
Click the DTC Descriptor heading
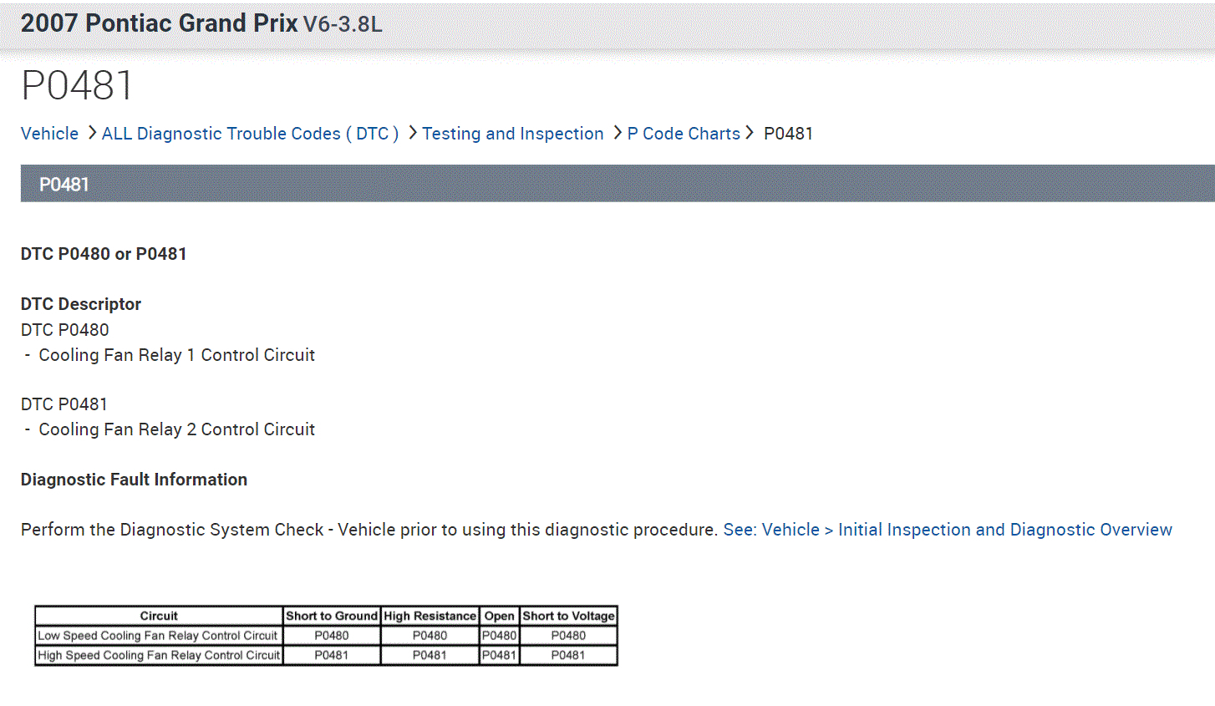tap(81, 304)
